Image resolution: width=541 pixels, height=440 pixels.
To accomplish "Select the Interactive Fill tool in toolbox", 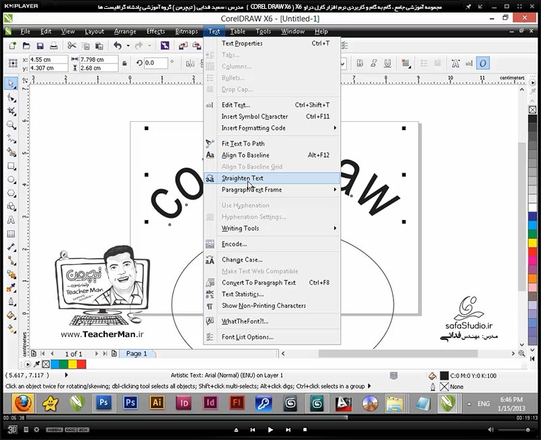I will point(11,329).
